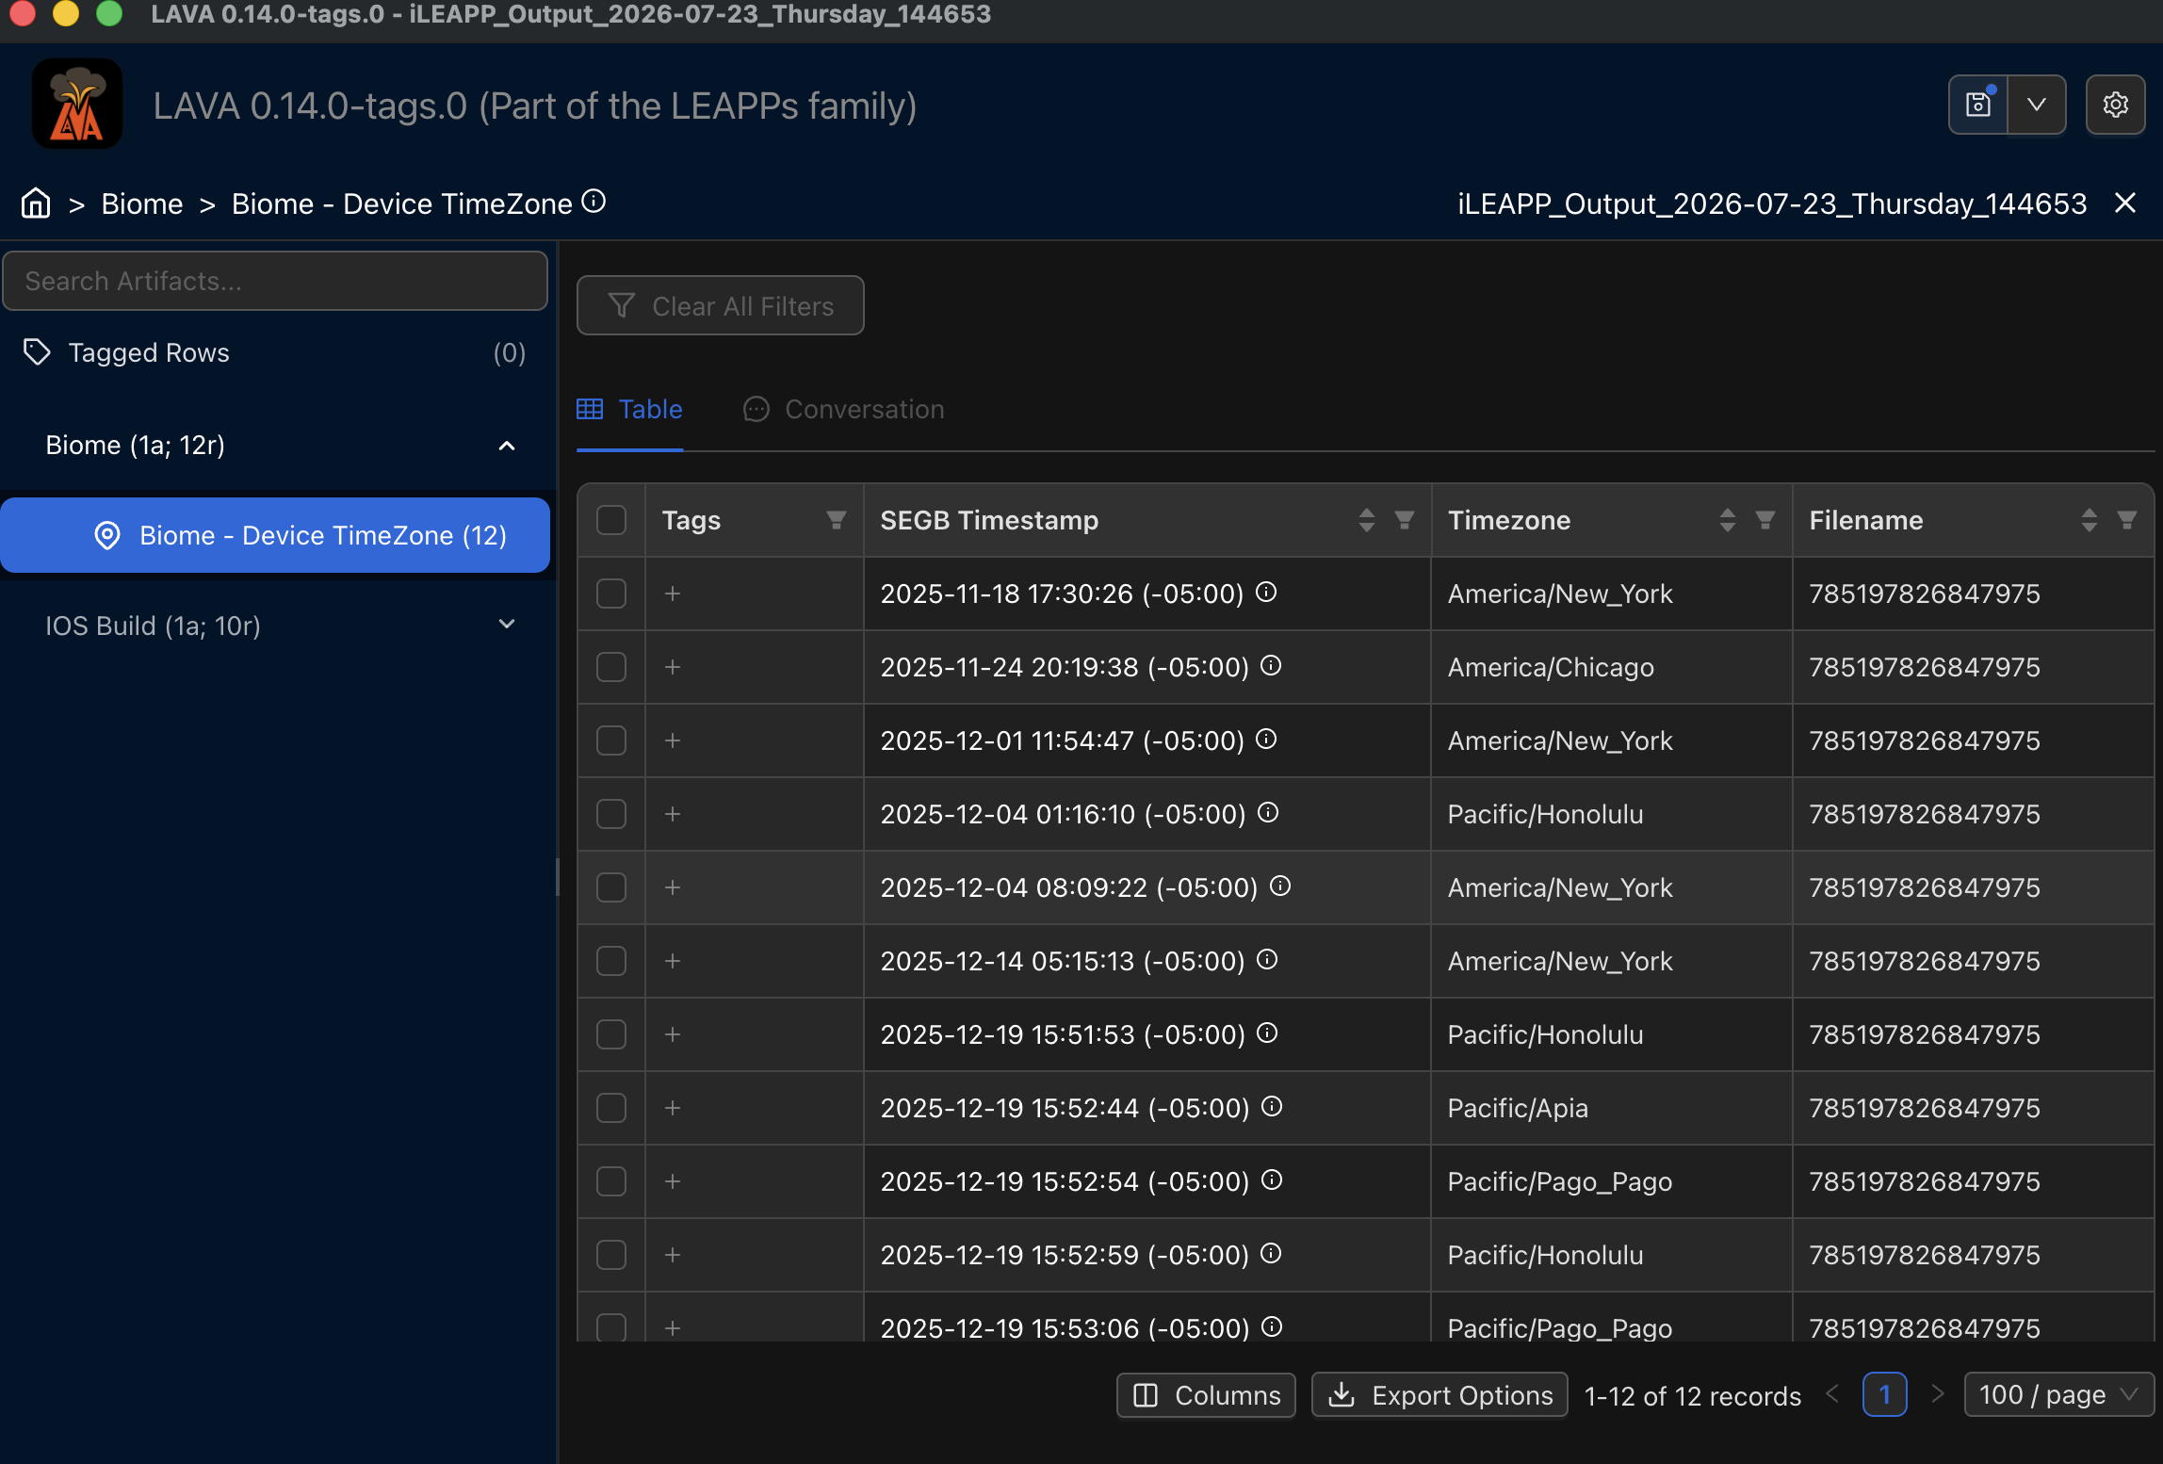
Task: Open the 100 / page size dropdown
Action: pyautogui.click(x=2058, y=1395)
